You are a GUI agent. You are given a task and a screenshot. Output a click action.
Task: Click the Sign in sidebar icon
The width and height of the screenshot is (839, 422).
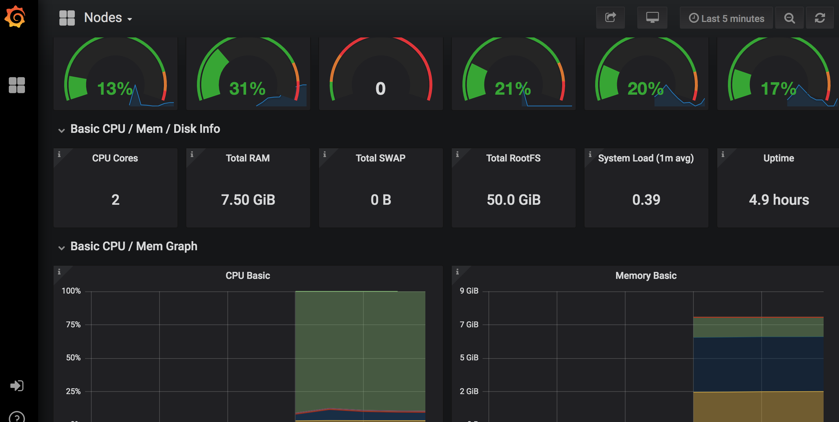pos(17,386)
